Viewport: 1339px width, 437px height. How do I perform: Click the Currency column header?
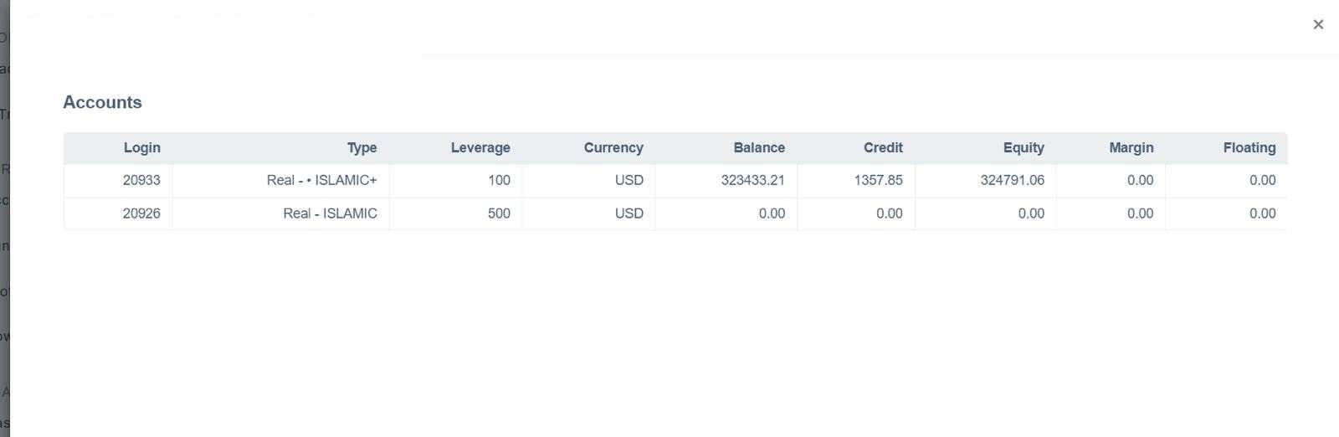tap(613, 148)
